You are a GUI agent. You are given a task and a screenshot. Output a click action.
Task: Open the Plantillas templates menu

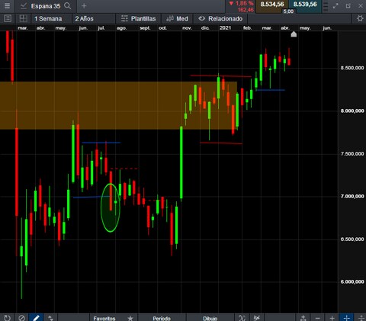click(x=139, y=19)
